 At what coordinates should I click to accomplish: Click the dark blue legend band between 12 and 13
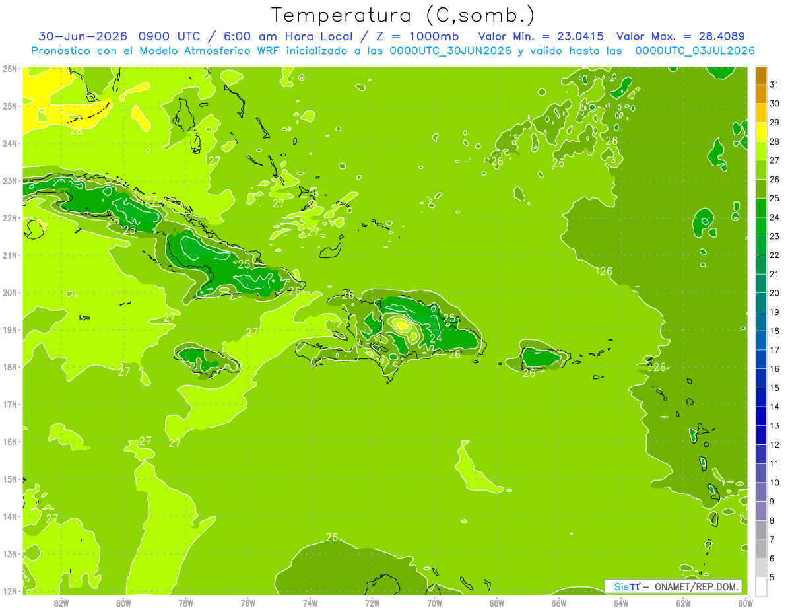[761, 435]
